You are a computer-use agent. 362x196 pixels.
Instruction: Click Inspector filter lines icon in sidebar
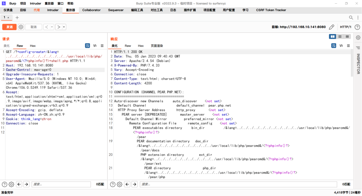click(x=358, y=48)
